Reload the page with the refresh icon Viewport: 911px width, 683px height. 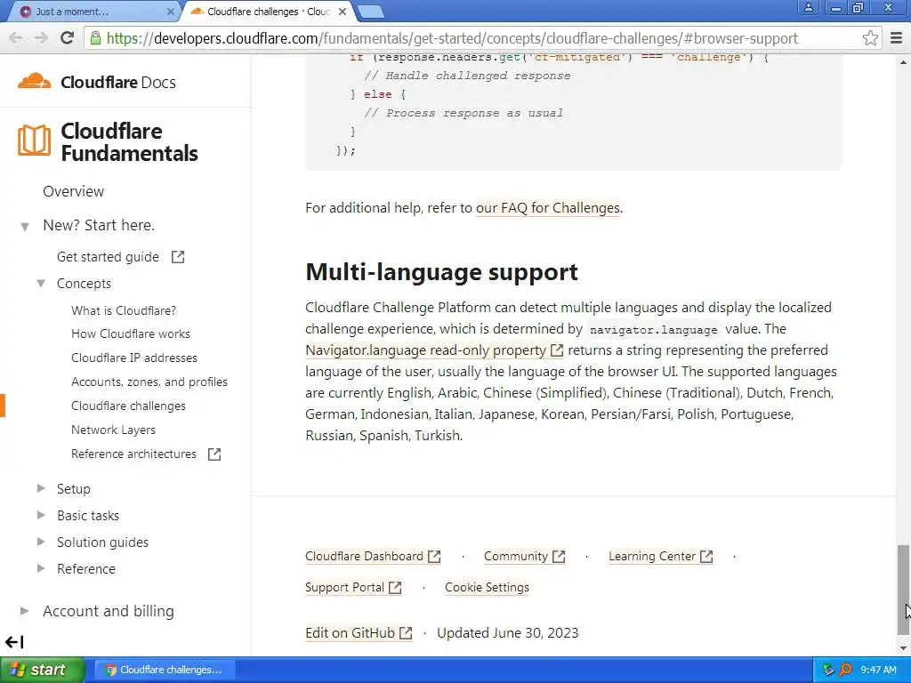[x=68, y=38]
